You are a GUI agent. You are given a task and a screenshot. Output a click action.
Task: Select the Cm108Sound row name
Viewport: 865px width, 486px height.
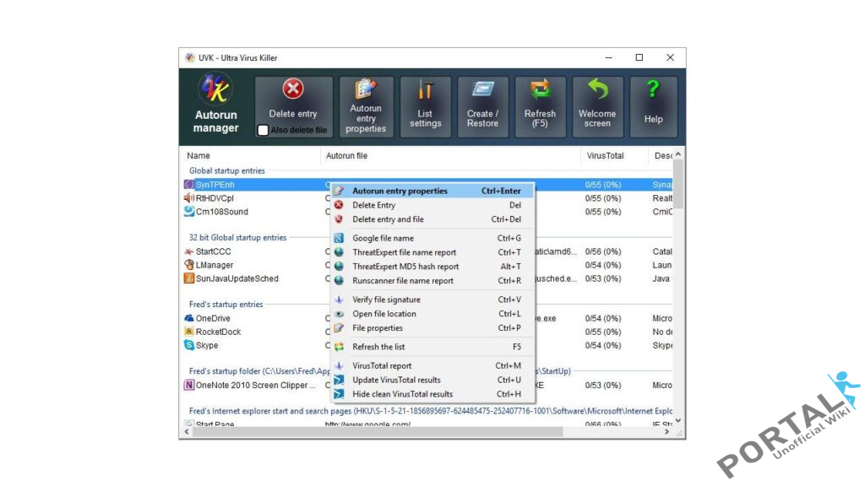222,212
